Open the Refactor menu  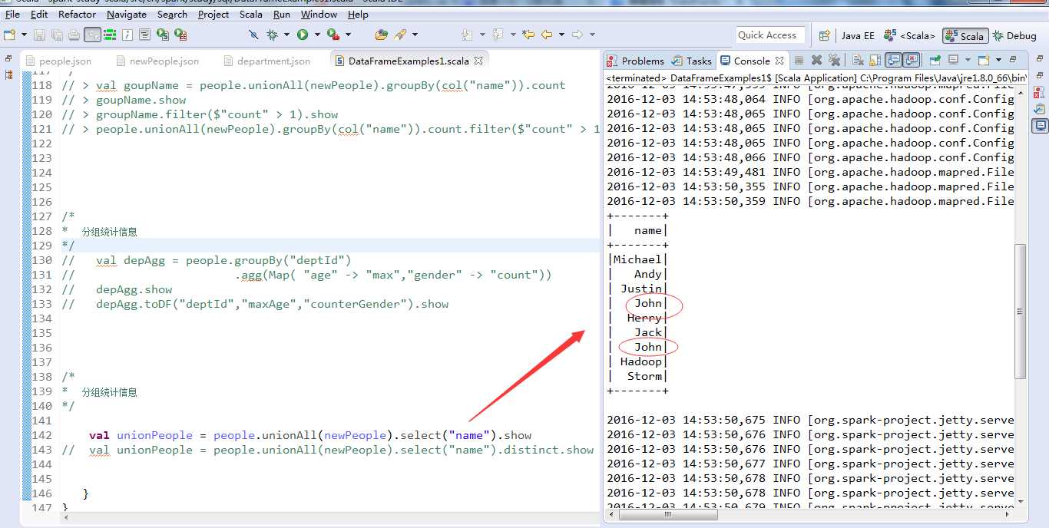[x=78, y=14]
